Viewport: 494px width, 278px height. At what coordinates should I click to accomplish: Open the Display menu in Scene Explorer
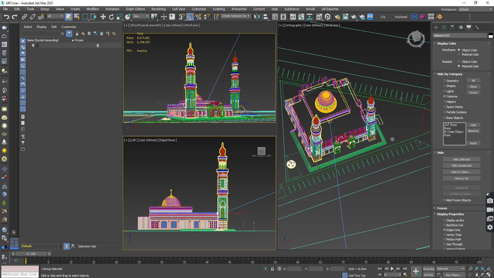pyautogui.click(x=41, y=27)
